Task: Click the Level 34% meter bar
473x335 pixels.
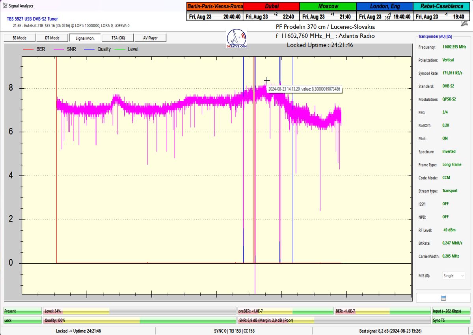Action: tap(140, 311)
